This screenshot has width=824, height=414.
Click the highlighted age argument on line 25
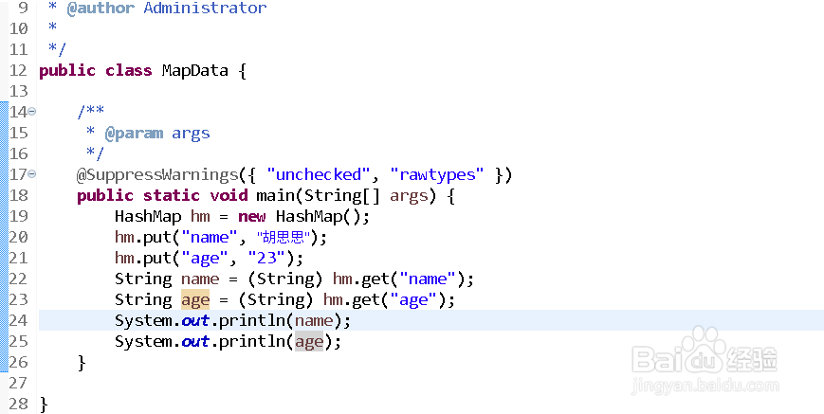(309, 342)
